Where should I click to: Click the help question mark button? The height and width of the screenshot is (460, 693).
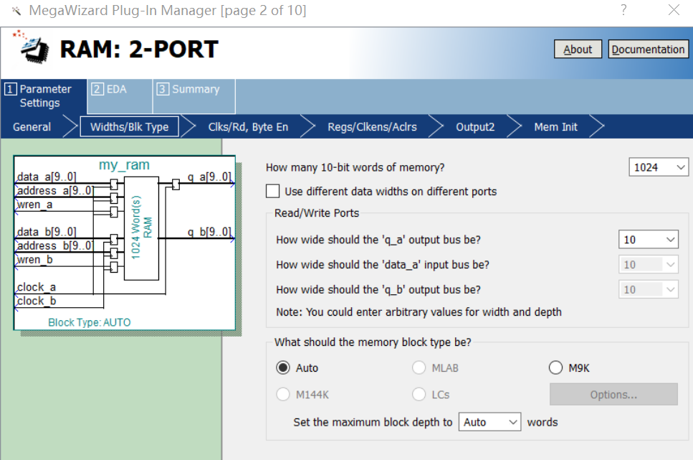(x=623, y=10)
